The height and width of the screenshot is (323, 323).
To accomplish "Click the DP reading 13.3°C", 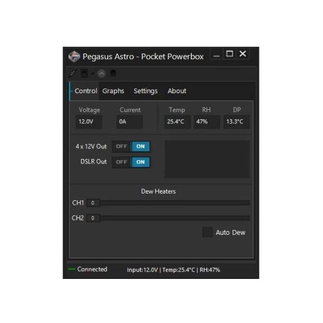I will 237,122.
